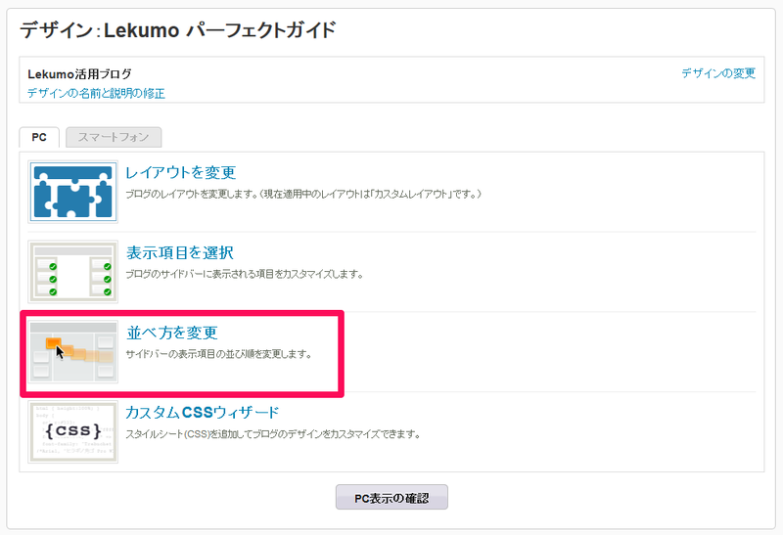Click the orange dragged block in sort icon
This screenshot has width=783, height=535.
pos(54,343)
